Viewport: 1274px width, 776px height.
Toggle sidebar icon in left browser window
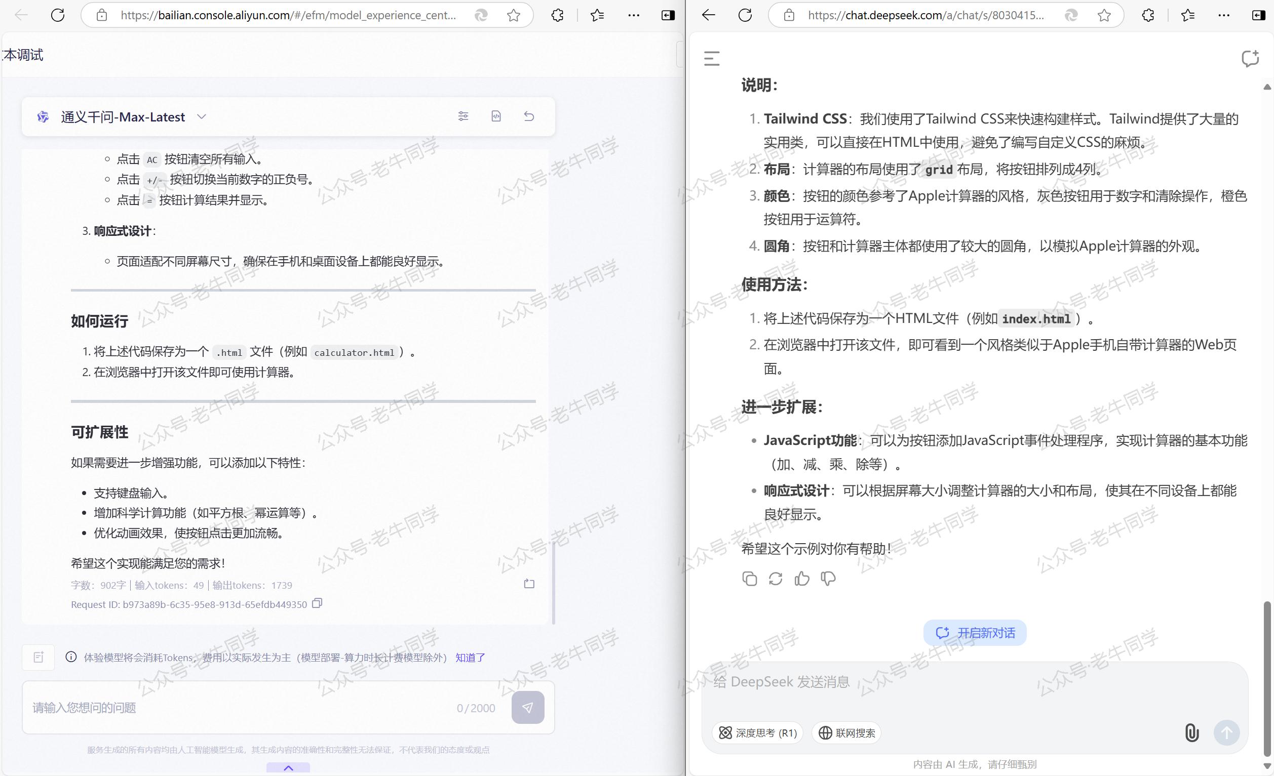click(668, 16)
